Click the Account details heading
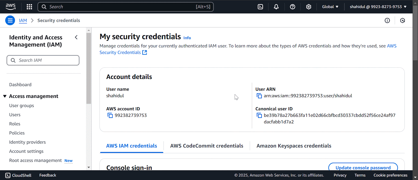 point(129,77)
